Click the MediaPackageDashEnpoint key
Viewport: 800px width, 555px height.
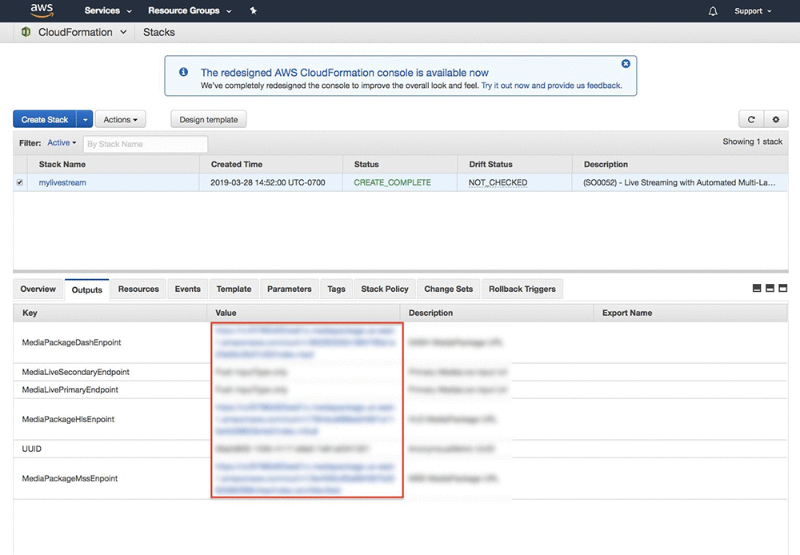tap(71, 342)
